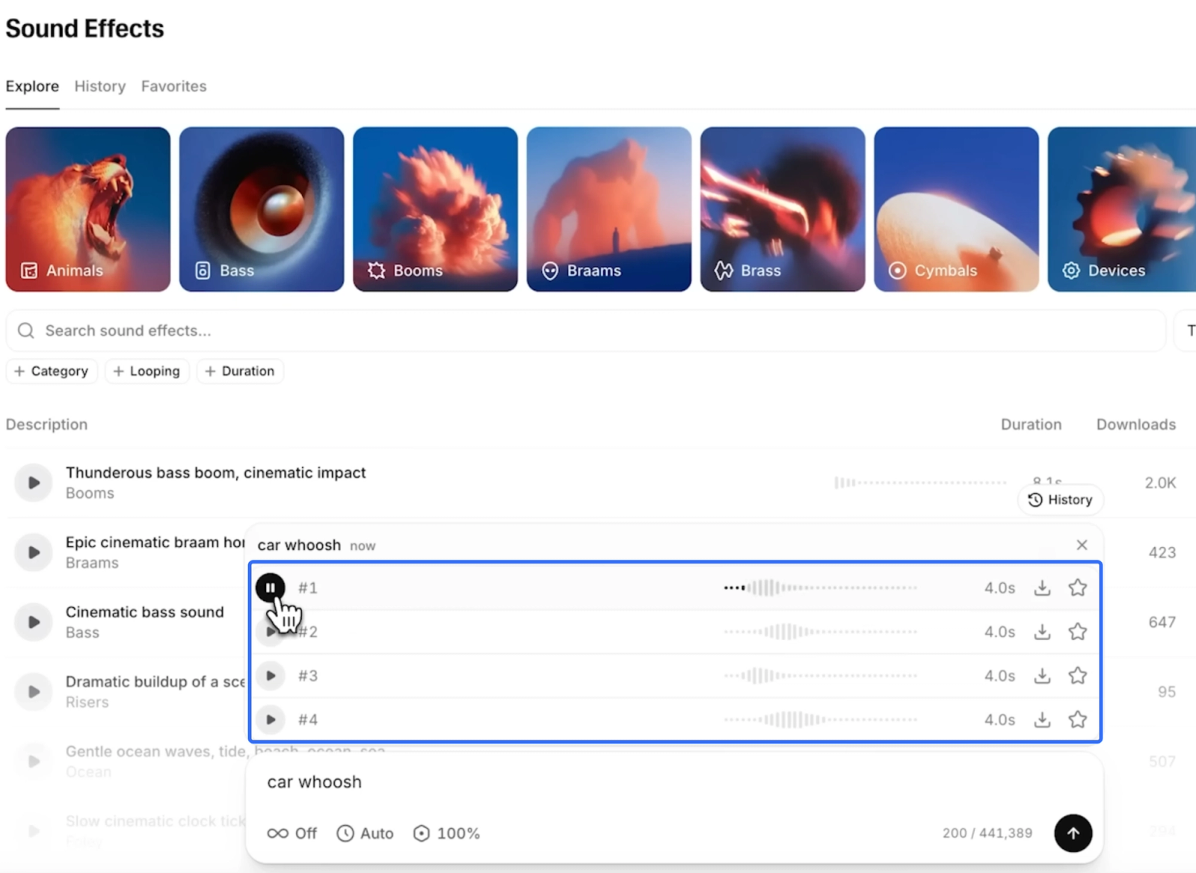Download car whoosh variation #2
Image resolution: width=1196 pixels, height=873 pixels.
[x=1042, y=632]
